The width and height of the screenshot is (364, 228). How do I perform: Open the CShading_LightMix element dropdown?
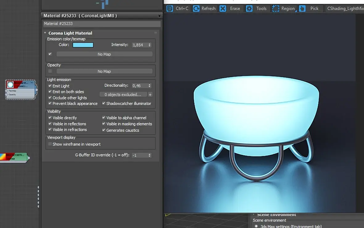pyautogui.click(x=345, y=9)
